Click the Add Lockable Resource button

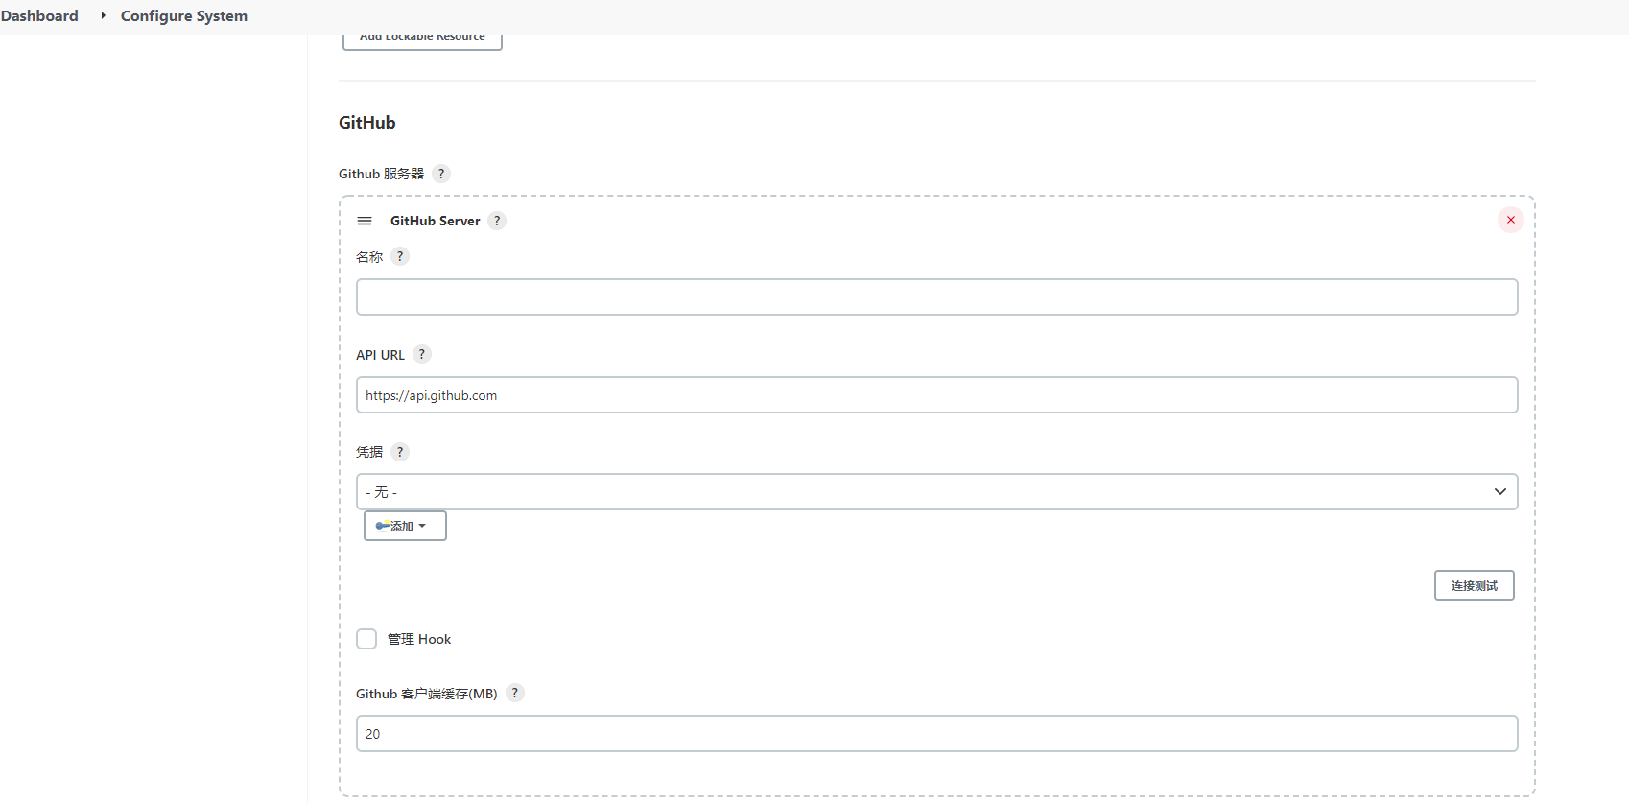[422, 39]
